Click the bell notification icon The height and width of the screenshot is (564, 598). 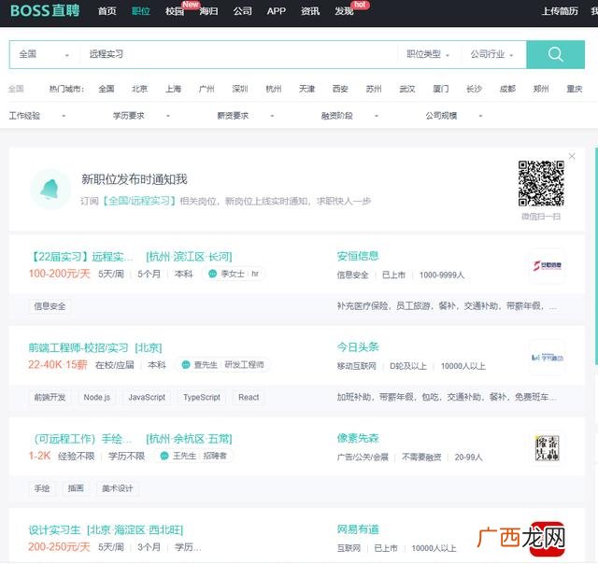tap(50, 189)
